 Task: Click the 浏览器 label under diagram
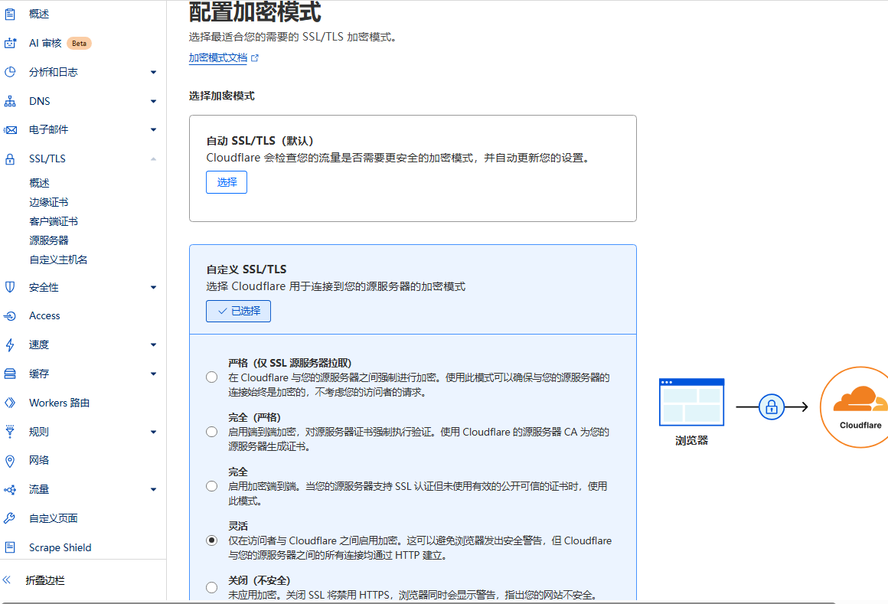pyautogui.click(x=691, y=440)
